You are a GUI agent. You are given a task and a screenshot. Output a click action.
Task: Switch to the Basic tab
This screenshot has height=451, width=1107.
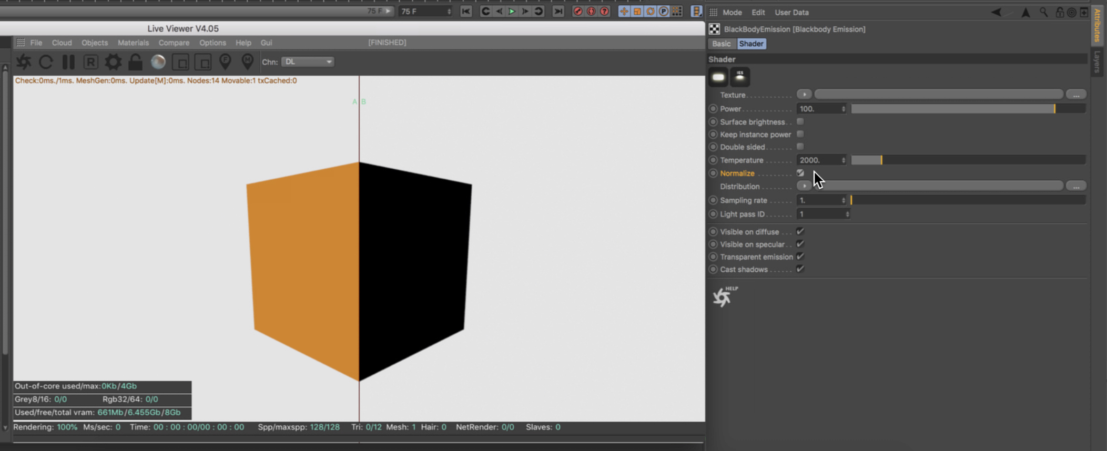(721, 44)
